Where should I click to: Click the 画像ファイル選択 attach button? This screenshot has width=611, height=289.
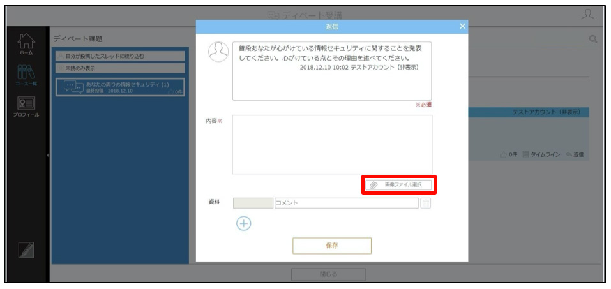pyautogui.click(x=399, y=184)
